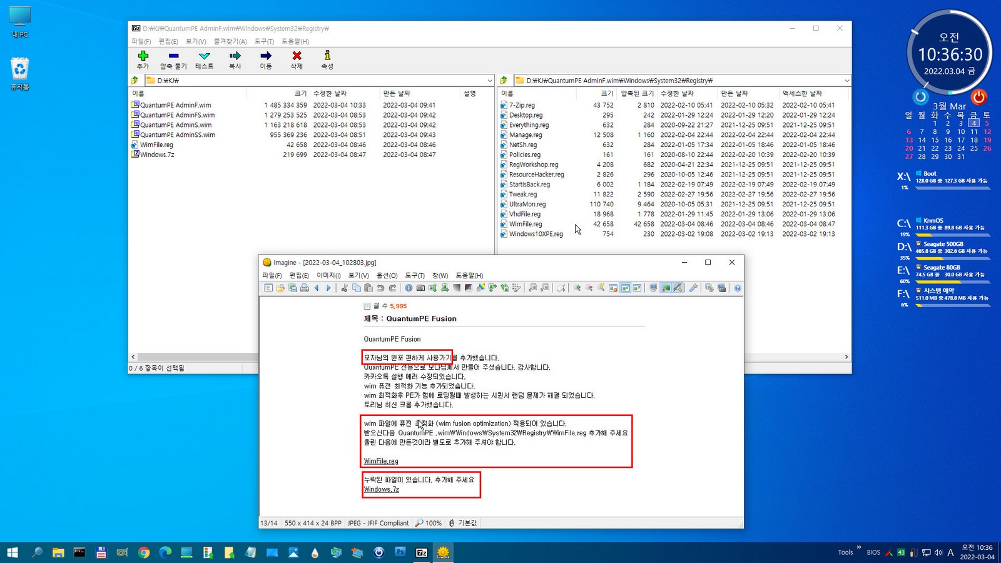Click the volume icon in system tray
The image size is (1001, 563).
click(x=938, y=552)
